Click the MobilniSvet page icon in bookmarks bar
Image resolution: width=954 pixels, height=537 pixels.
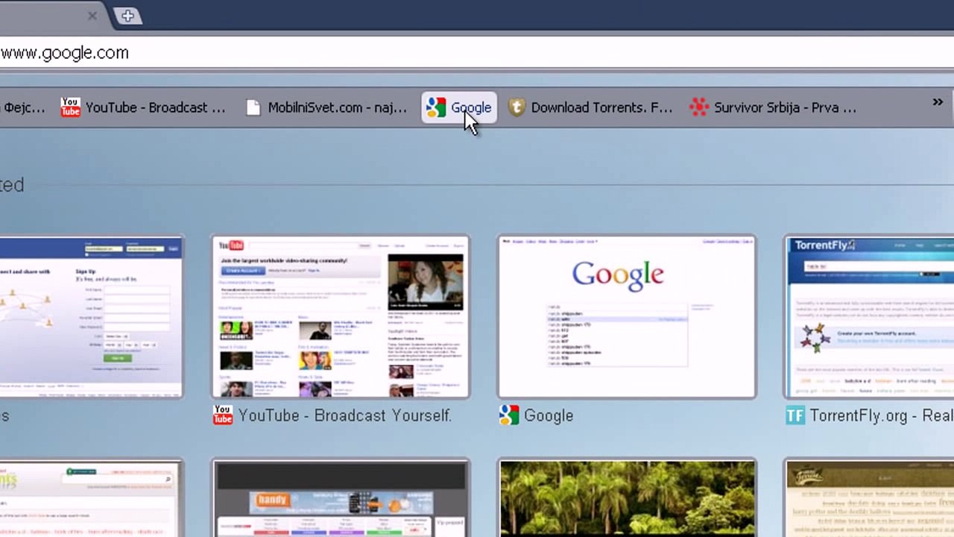253,108
